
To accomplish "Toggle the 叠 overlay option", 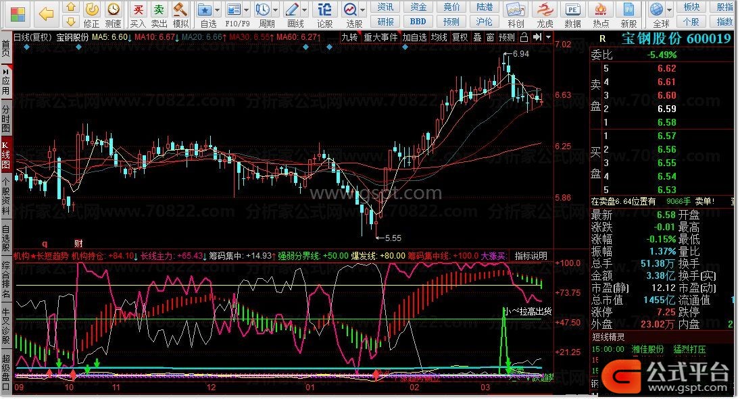I will click(477, 37).
